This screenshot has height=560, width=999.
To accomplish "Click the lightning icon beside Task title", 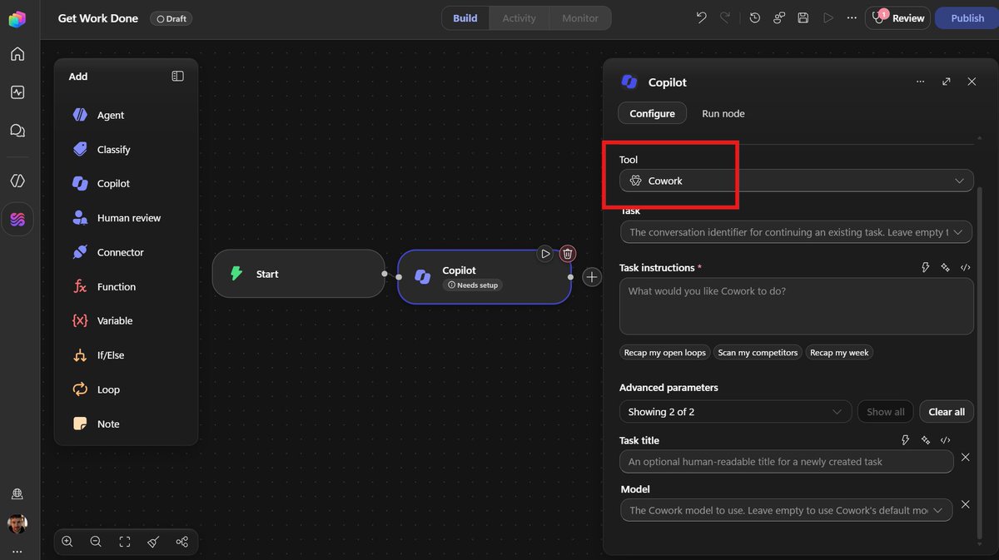I will (905, 440).
